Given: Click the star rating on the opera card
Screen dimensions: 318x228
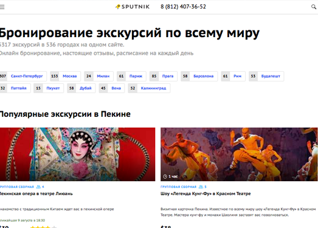Looking at the screenshot, I should pos(43,227).
